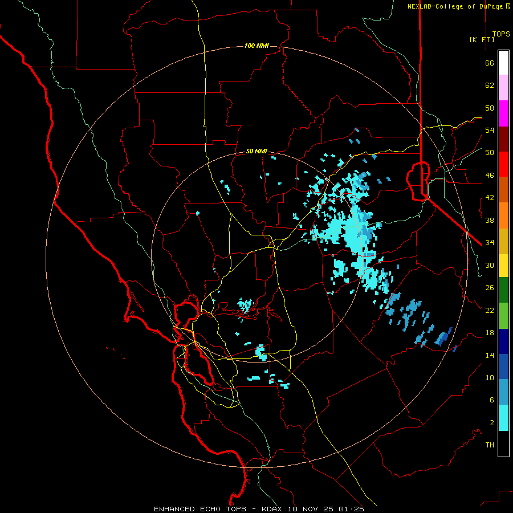Screen dimensions: 513x513
Task: Click the TH legend label
Action: (x=490, y=445)
